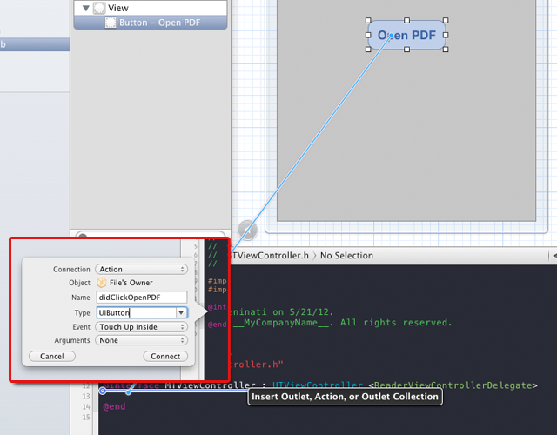Image resolution: width=557 pixels, height=435 pixels.
Task: Edit the Name field didClickOpenPDF
Action: click(141, 298)
